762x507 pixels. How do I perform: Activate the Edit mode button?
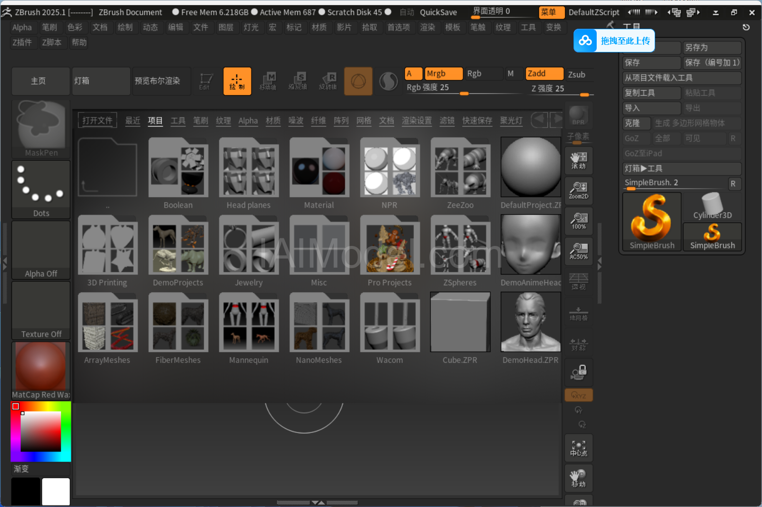point(207,81)
